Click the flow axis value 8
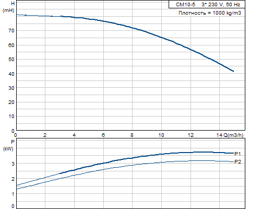 132,135
